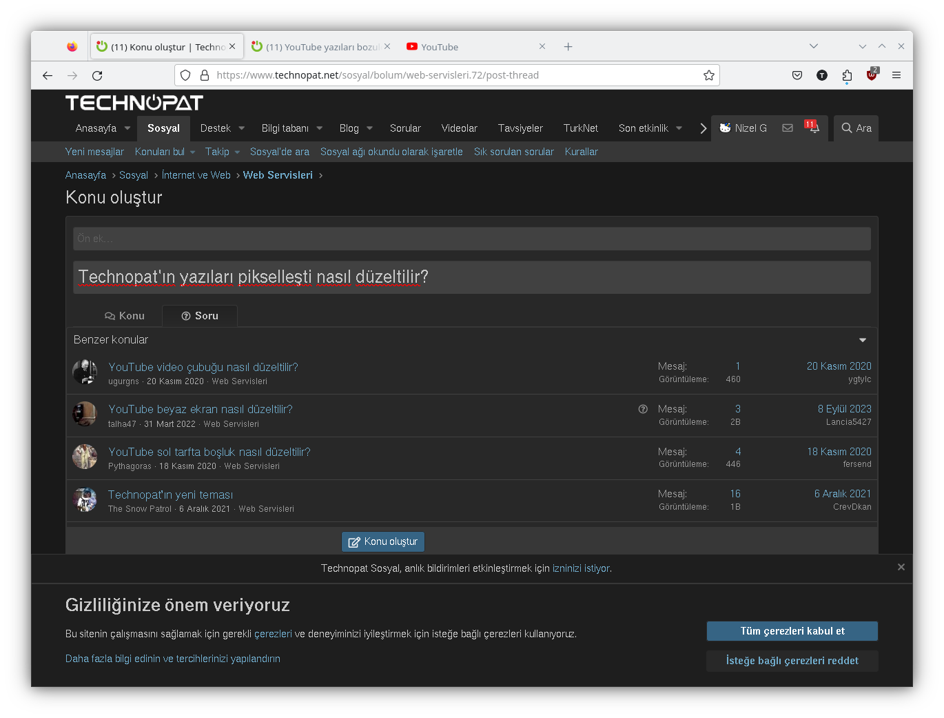Open the Extensions puzzle piece icon
Viewport: 944px width, 718px height.
point(847,75)
